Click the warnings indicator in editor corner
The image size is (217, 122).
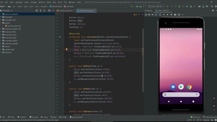[135, 15]
